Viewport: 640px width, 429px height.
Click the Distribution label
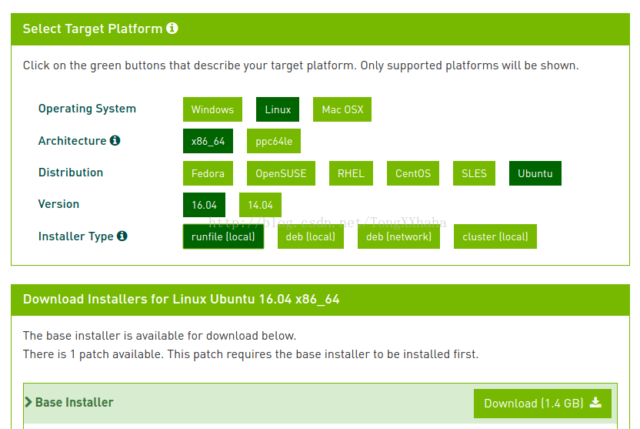(x=71, y=173)
